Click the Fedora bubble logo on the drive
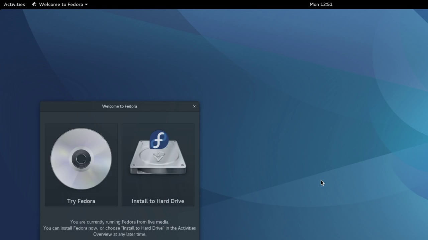Viewport: 428px width, 240px height. tap(158, 139)
